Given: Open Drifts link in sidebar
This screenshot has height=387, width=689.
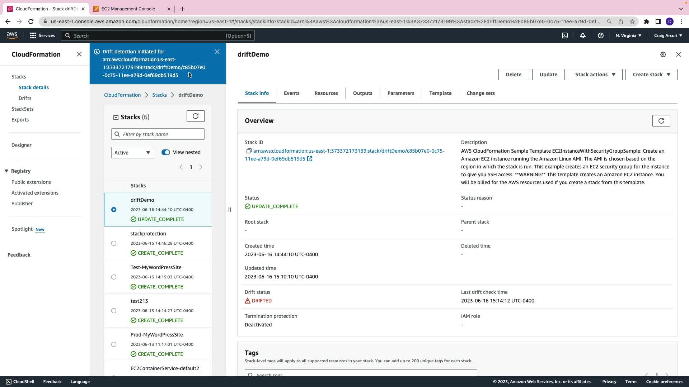Looking at the screenshot, I should pos(25,98).
